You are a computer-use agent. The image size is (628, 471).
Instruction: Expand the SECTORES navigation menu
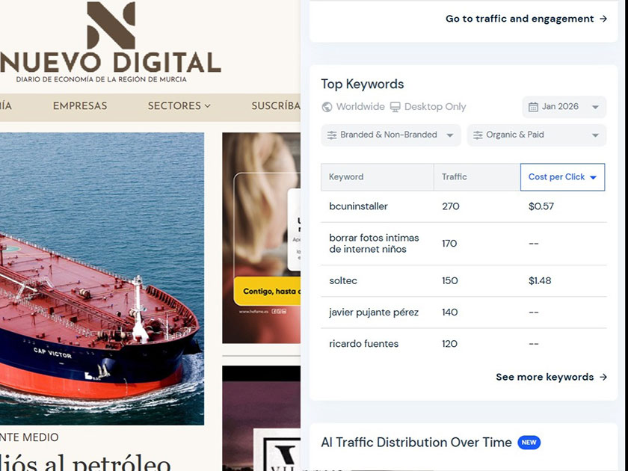pos(179,105)
